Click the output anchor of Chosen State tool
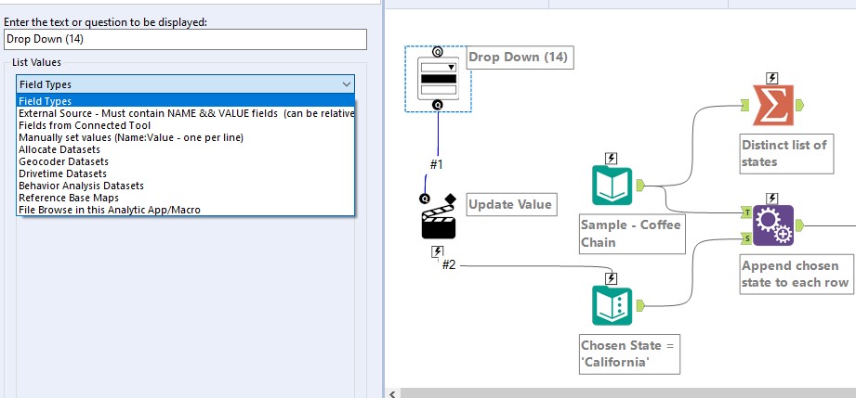The width and height of the screenshot is (856, 398). (639, 306)
